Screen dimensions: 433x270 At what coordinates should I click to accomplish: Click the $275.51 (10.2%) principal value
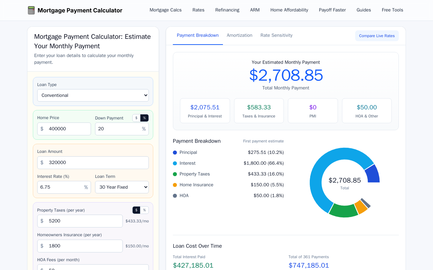click(x=266, y=153)
